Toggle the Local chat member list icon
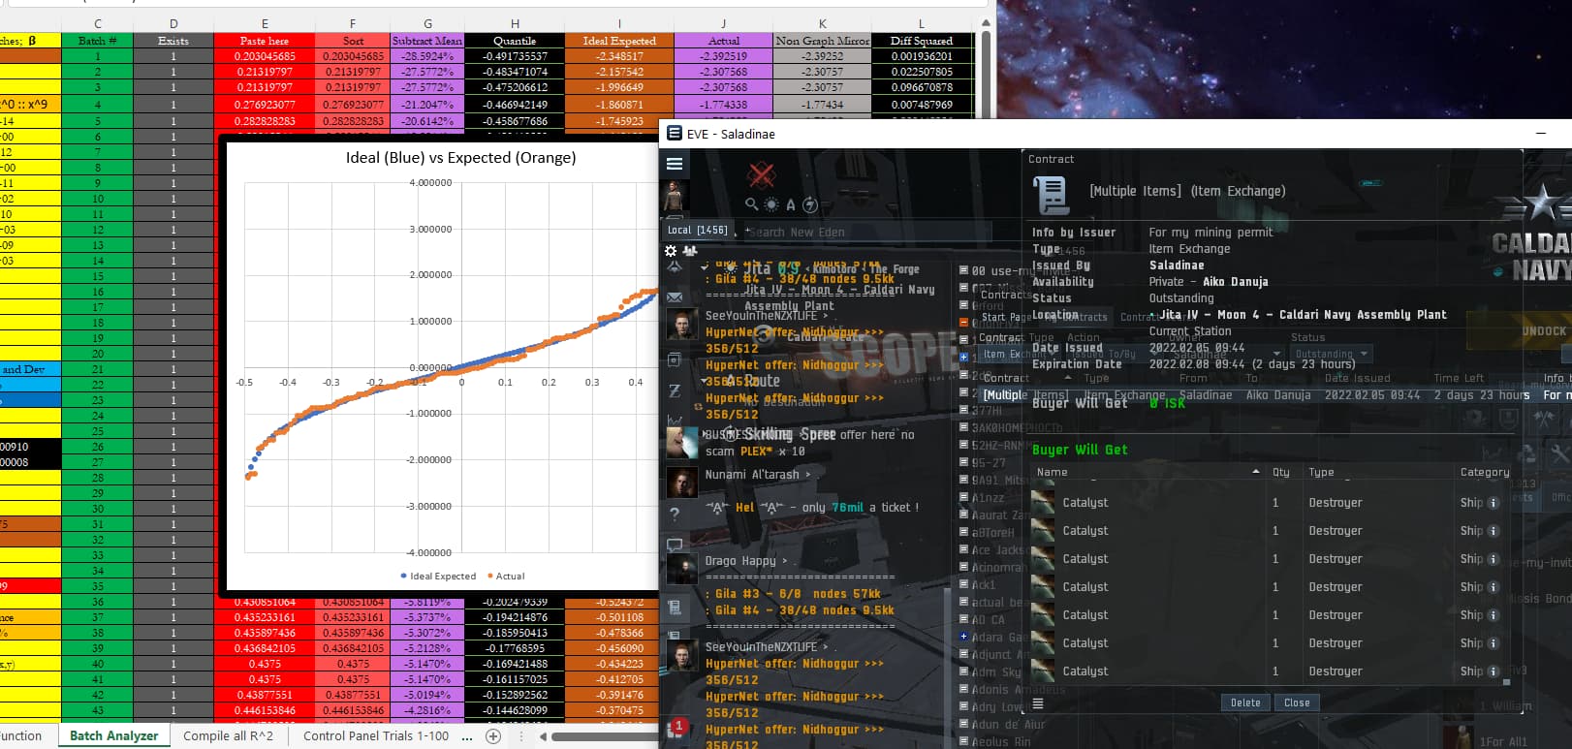This screenshot has width=1572, height=749. [x=690, y=250]
